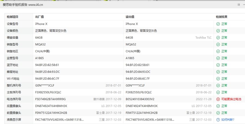This screenshot has width=245, height=124.
Task: Click the factory 整机序列号 value G0N******JCLF
Action: [45, 85]
